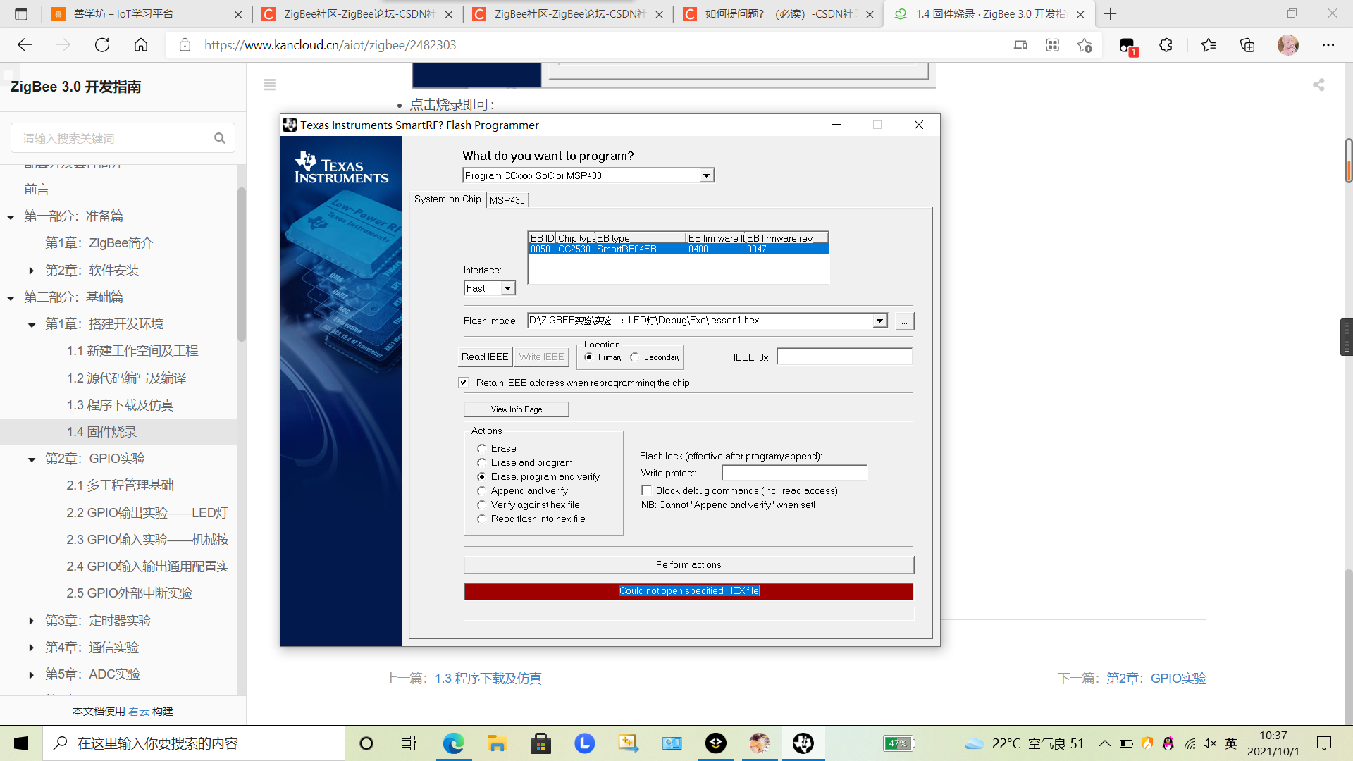
Task: Toggle the sidebar hamburger menu icon
Action: click(270, 85)
